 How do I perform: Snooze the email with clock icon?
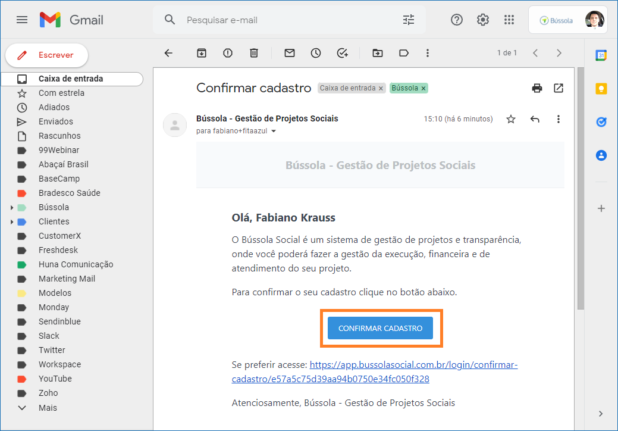[316, 53]
